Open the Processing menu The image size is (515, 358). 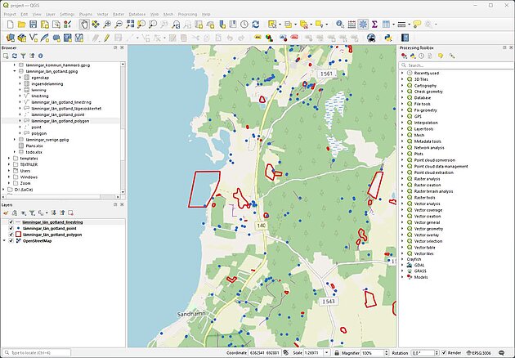click(187, 15)
